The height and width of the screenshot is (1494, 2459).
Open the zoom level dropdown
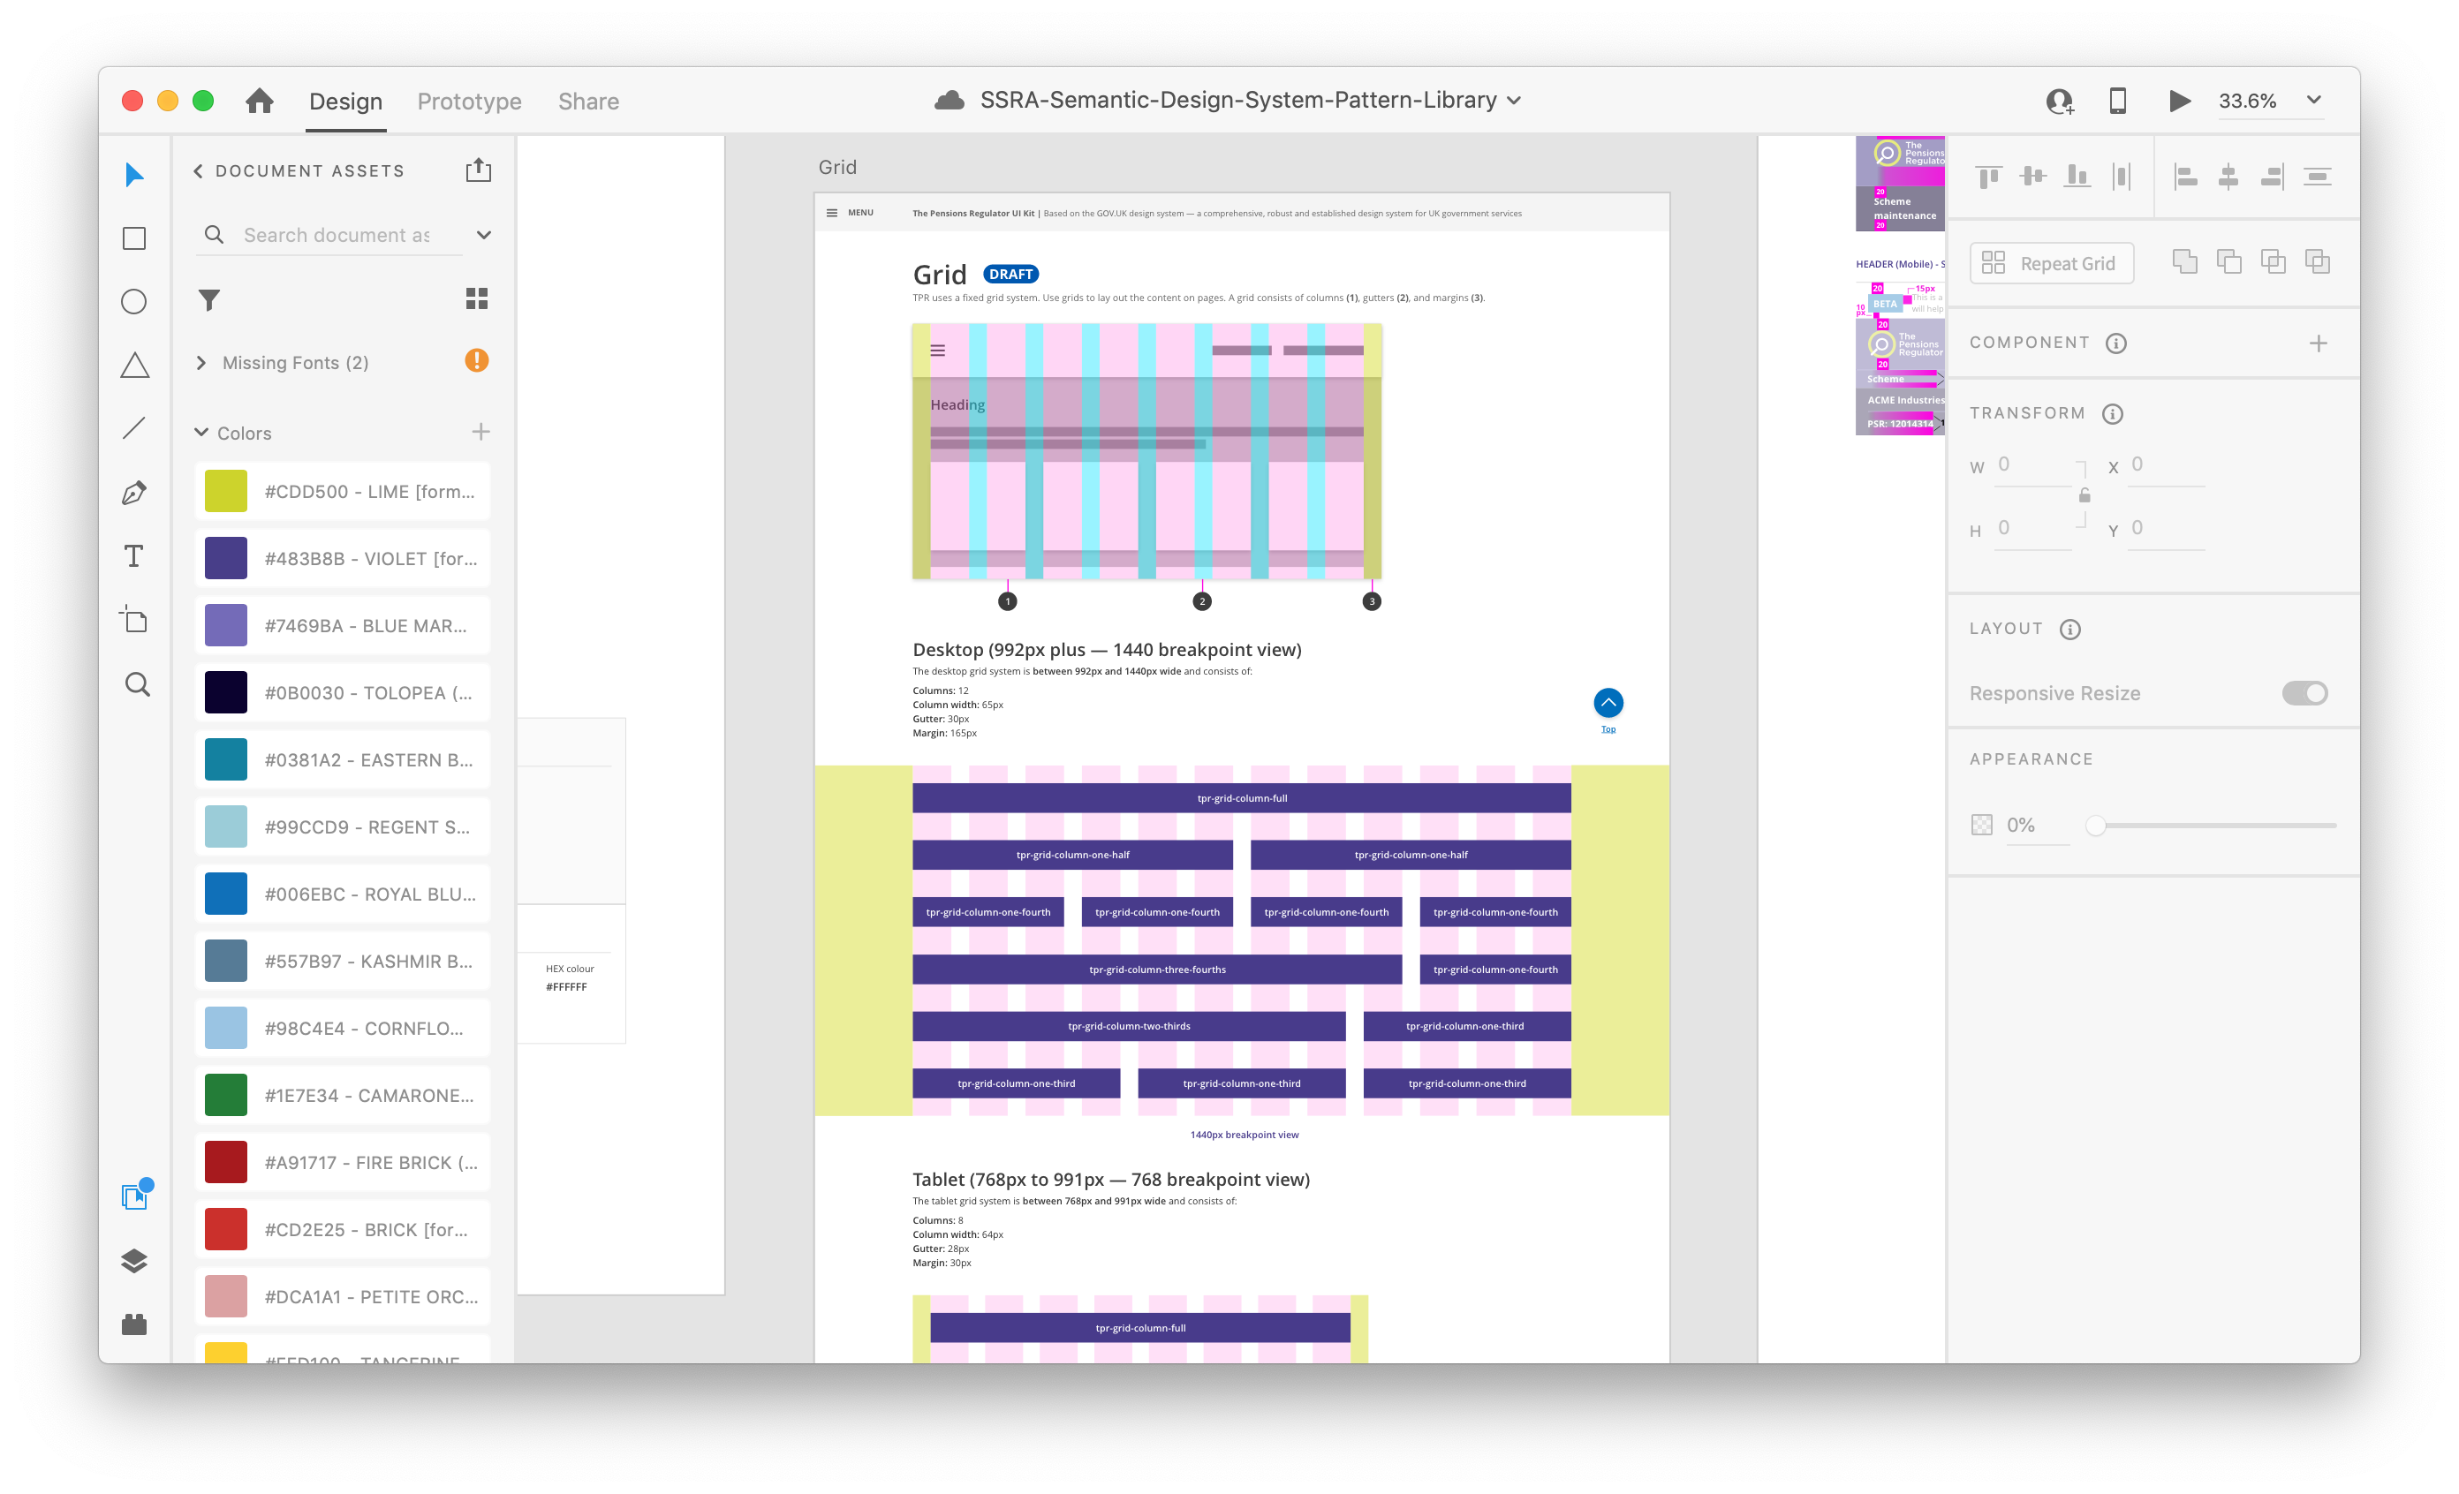(2314, 101)
